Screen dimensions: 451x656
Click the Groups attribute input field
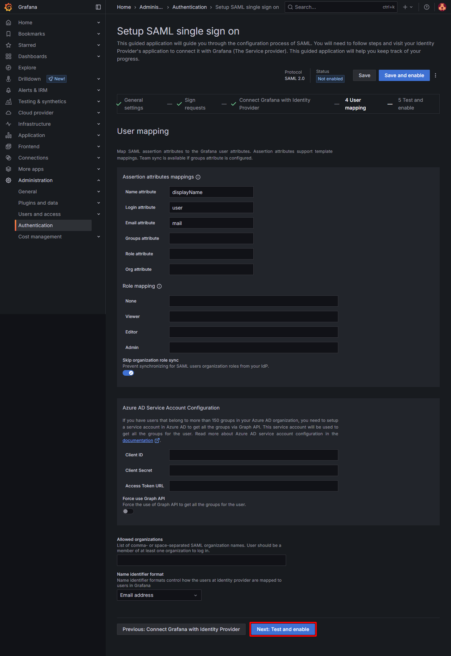coord(211,238)
